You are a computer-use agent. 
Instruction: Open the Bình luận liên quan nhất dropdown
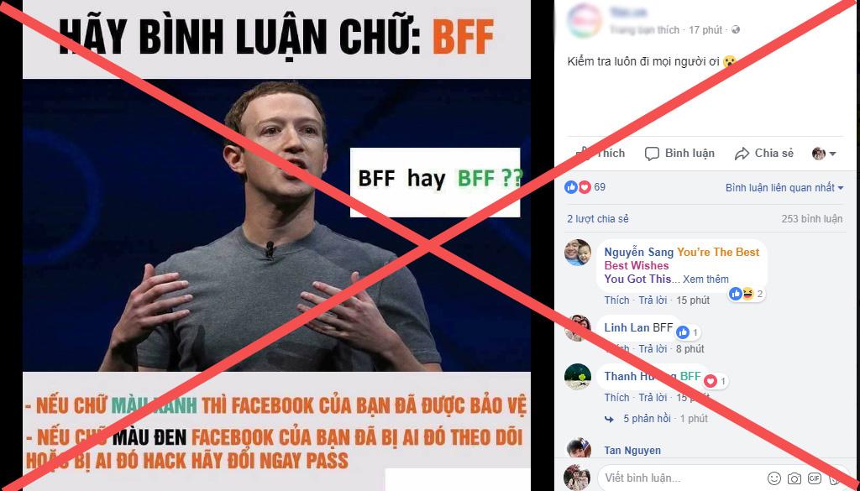784,188
